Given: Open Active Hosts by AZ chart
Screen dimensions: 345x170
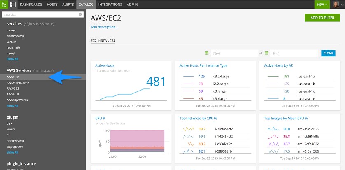Looking at the screenshot, I should pyautogui.click(x=278, y=65).
